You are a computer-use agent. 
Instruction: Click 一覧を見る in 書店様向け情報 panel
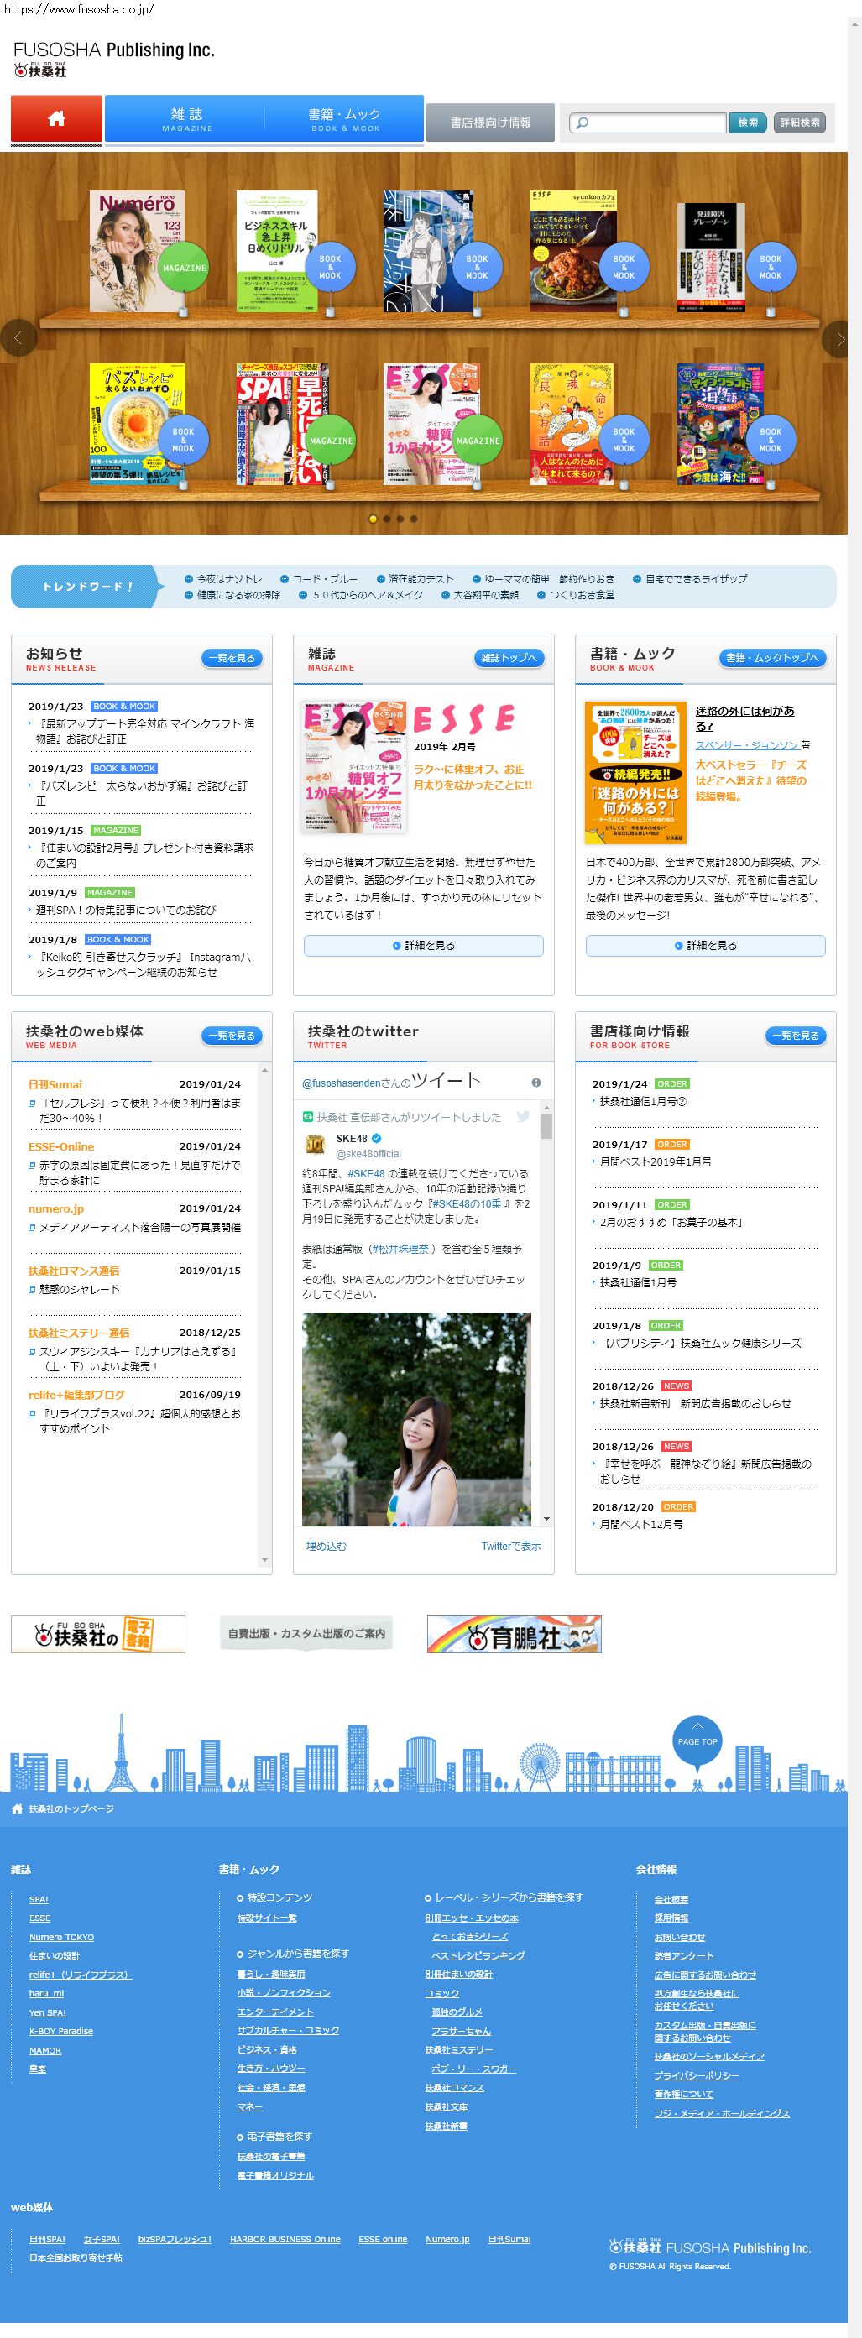coord(796,1036)
